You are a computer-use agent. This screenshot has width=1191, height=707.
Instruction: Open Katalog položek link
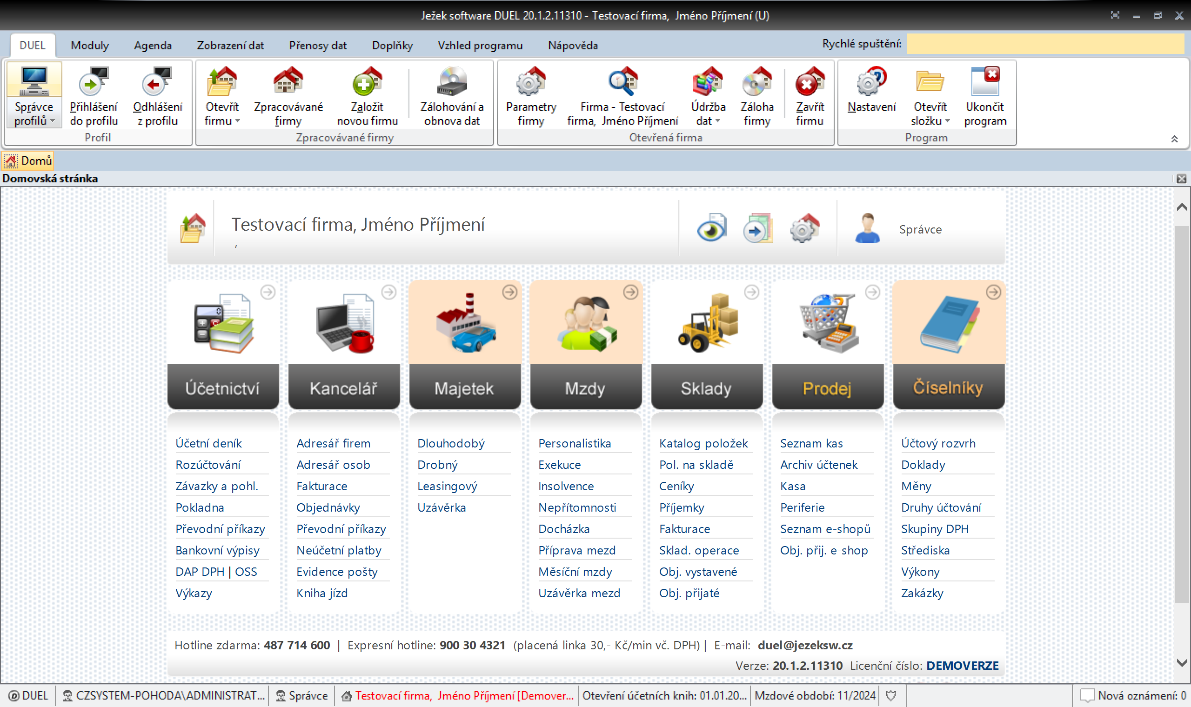(x=703, y=443)
